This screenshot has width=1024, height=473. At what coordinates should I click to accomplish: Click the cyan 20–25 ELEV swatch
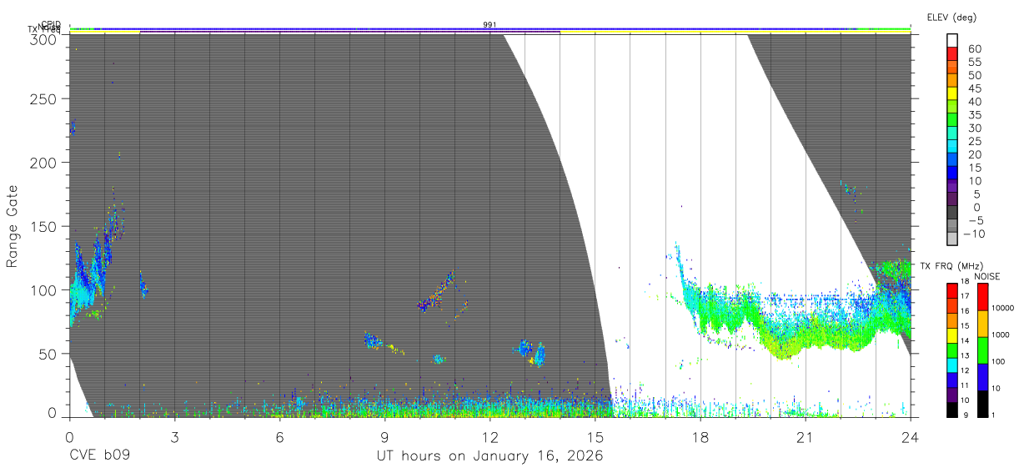952,148
